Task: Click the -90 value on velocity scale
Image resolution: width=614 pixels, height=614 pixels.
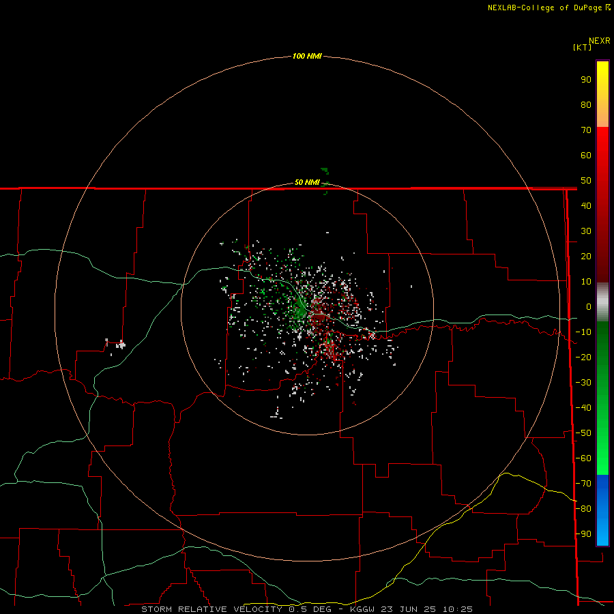Action: 583,534
